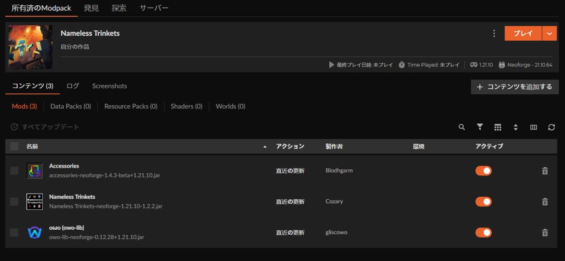Screen dimensions: 565x261
Task: Switch to grid view using the grid icon
Action: click(497, 127)
